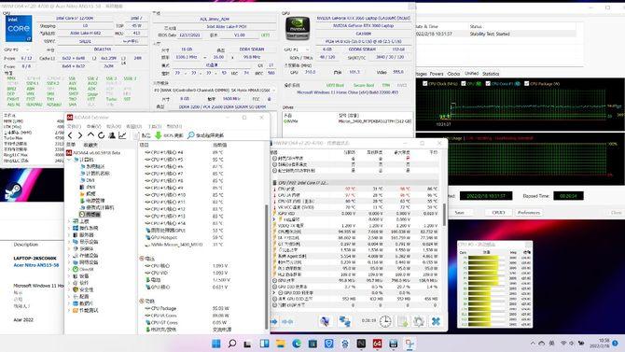625x352 pixels.
Task: Click HWiNFO blue X close-sensors icon
Action: point(436,321)
